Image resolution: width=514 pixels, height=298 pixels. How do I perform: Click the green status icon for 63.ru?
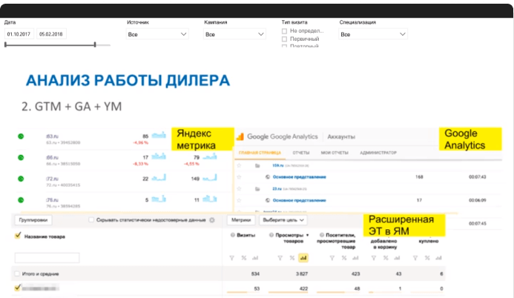tap(21, 136)
